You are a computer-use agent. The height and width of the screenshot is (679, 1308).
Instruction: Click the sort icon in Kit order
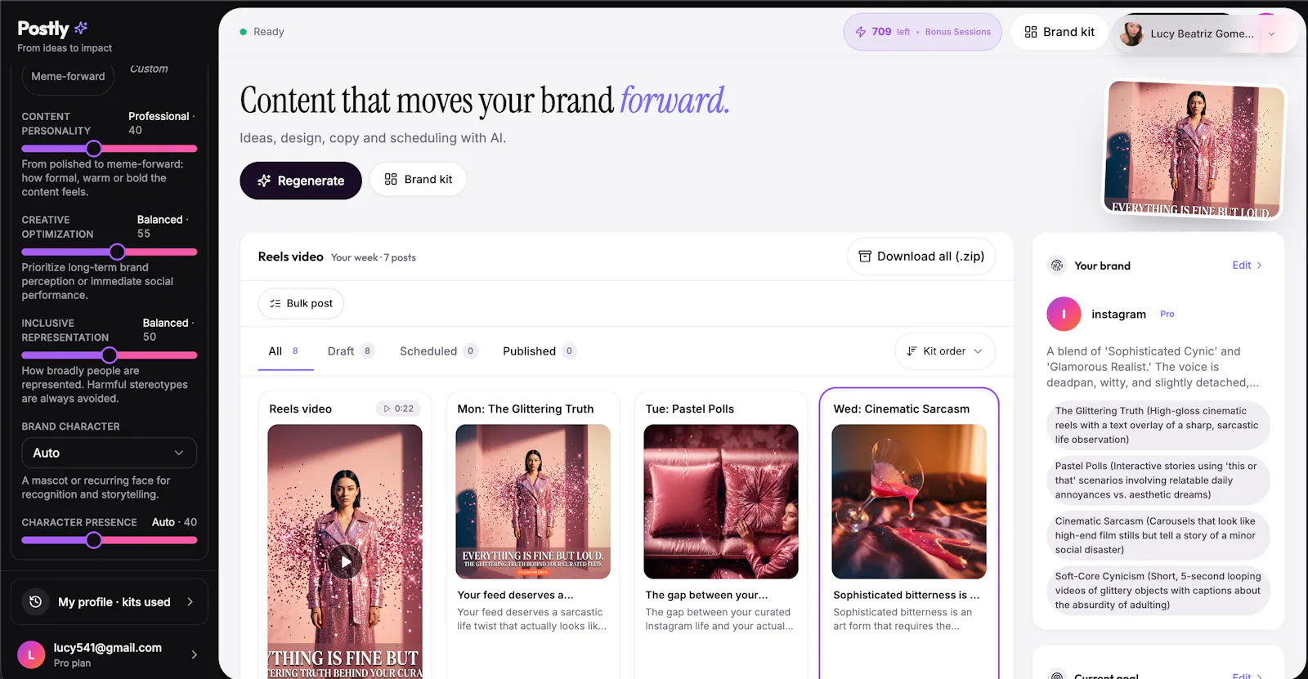pyautogui.click(x=912, y=351)
